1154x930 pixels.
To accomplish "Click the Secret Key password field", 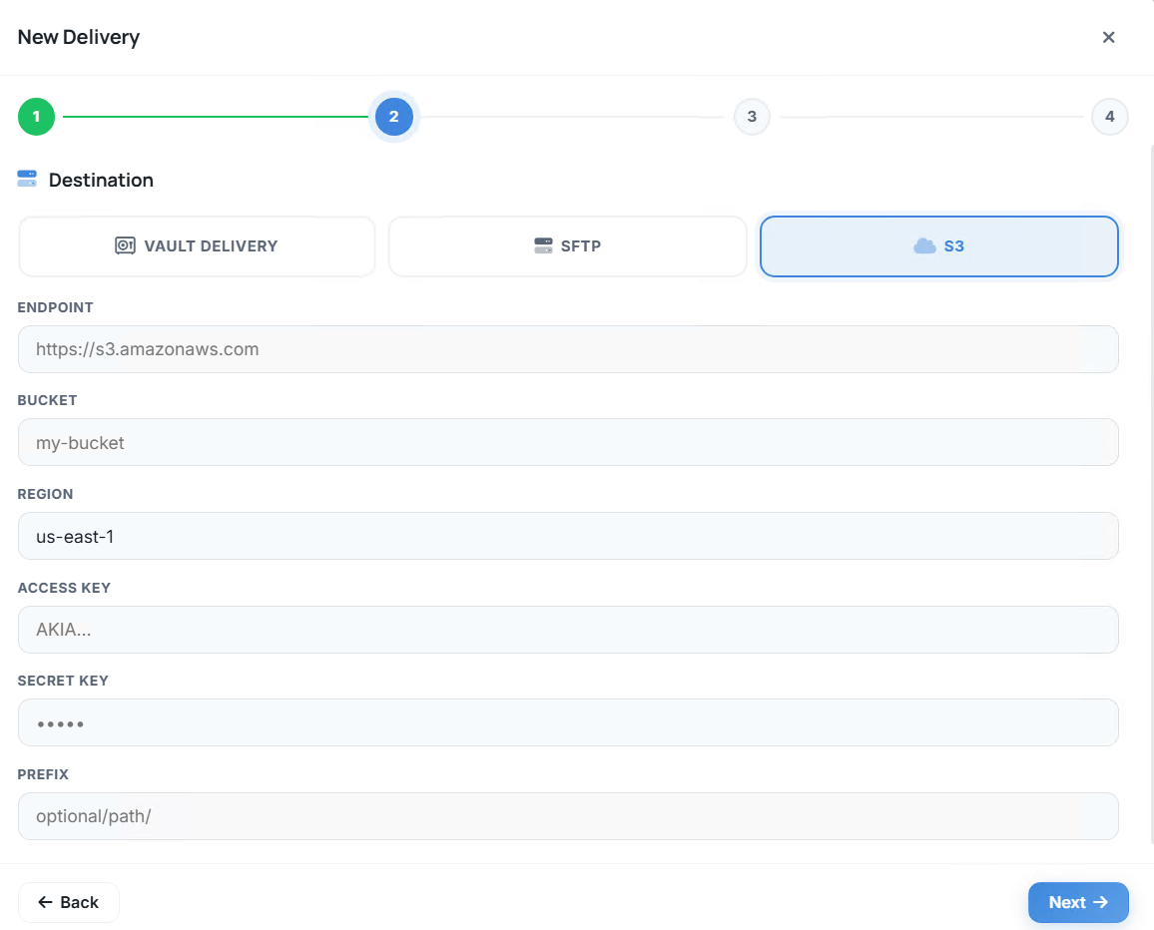I will (x=567, y=722).
